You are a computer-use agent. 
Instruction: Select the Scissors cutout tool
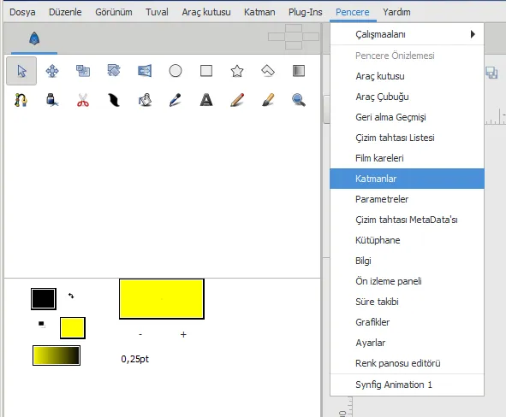[83, 100]
